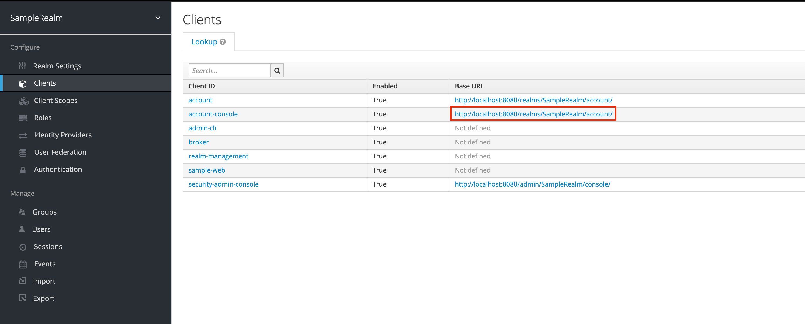Select Groups under Manage
This screenshot has height=324, width=805.
(44, 212)
